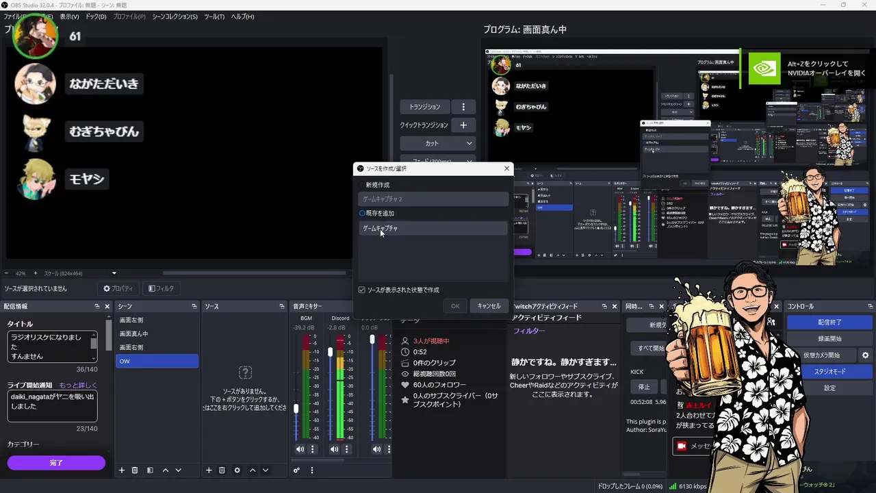Add a new scene with plus icon
Screen dimensions: 876x493
[122, 470]
